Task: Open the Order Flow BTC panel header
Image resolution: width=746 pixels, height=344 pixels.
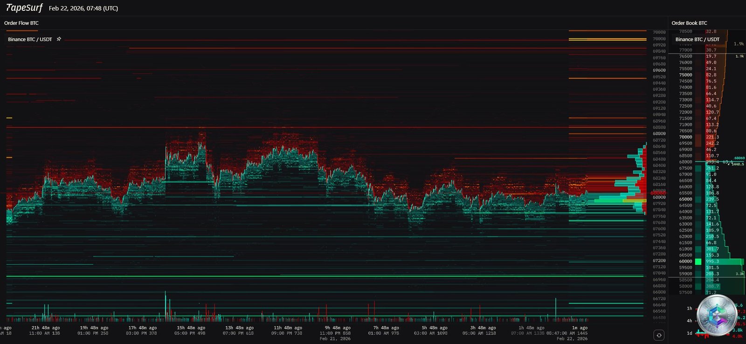Action: (x=21, y=23)
